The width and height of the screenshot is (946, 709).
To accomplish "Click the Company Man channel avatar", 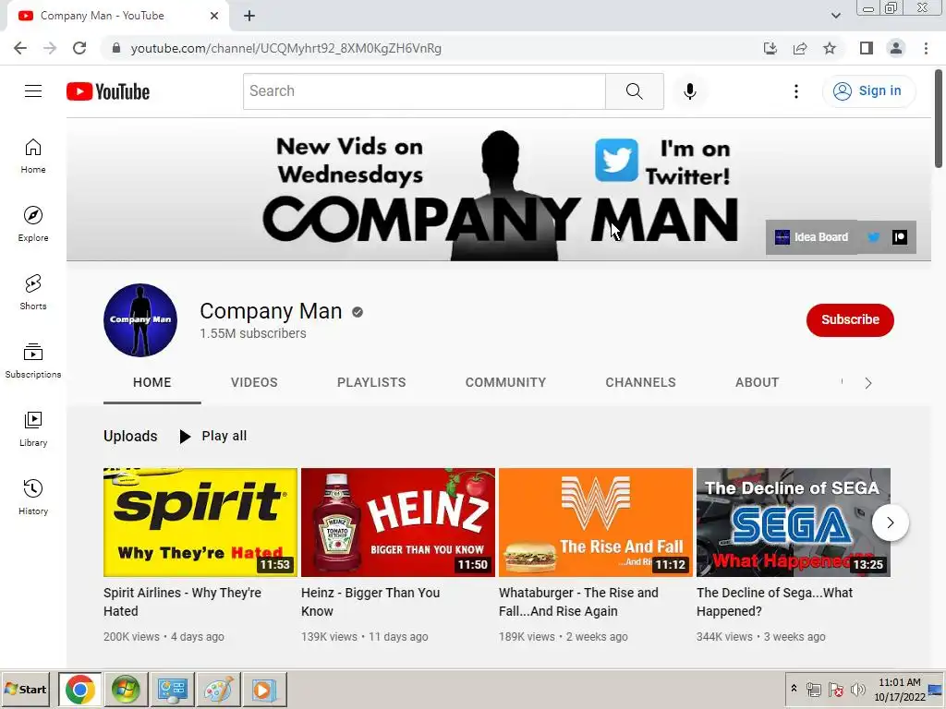I will pos(140,320).
